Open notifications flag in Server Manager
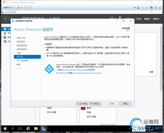 pos(120,18)
